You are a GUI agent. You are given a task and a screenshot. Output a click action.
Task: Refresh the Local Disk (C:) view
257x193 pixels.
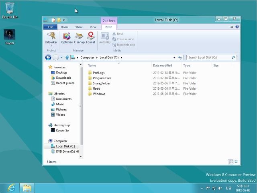180,57
